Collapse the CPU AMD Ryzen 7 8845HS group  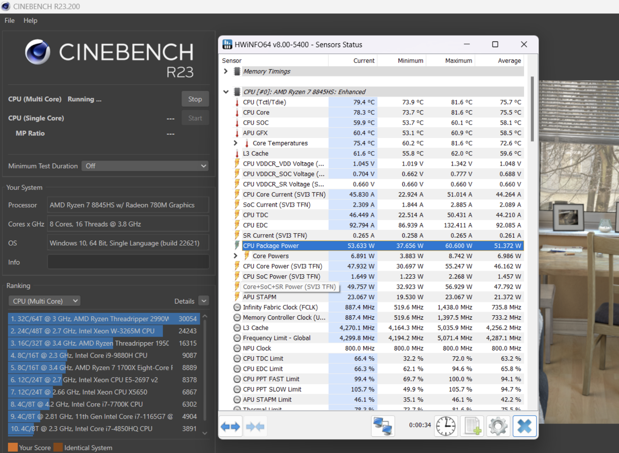coord(226,92)
